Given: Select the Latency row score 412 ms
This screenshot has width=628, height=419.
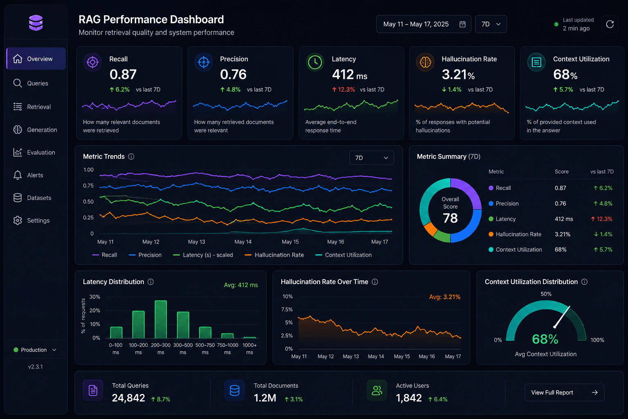Looking at the screenshot, I should pyautogui.click(x=564, y=219).
